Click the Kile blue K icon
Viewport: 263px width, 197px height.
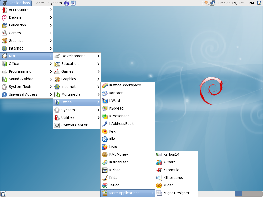pyautogui.click(x=105, y=139)
